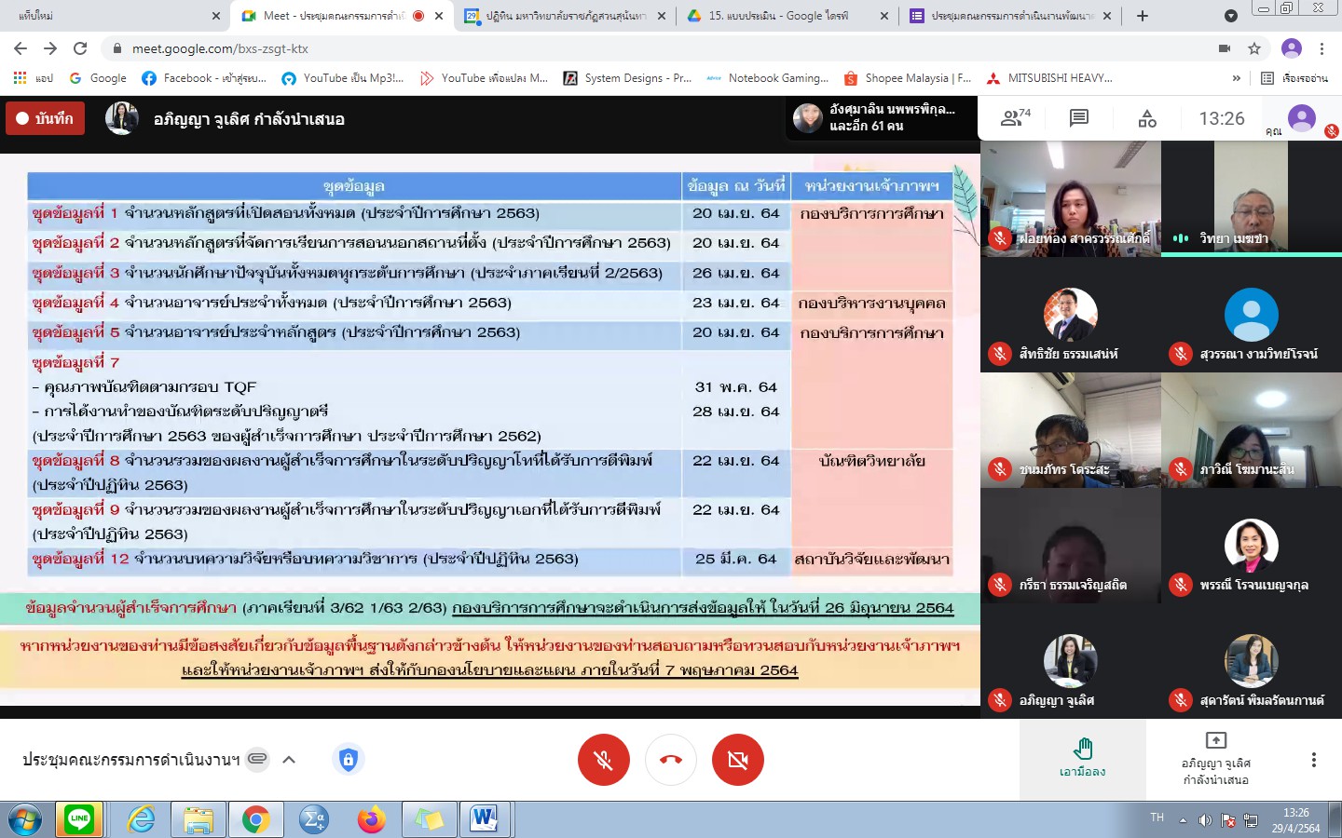Open Microsoft Word from the taskbar
Screen dimensions: 1342x838
pos(484,819)
